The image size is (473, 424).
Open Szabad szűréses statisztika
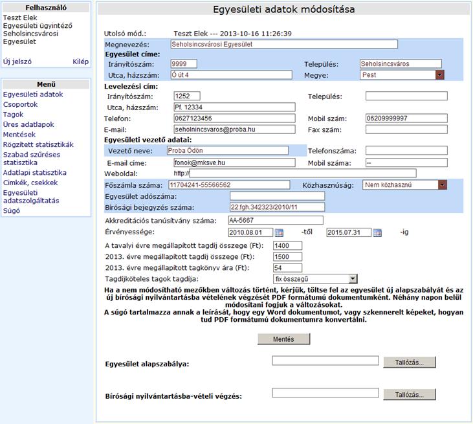[x=31, y=159]
